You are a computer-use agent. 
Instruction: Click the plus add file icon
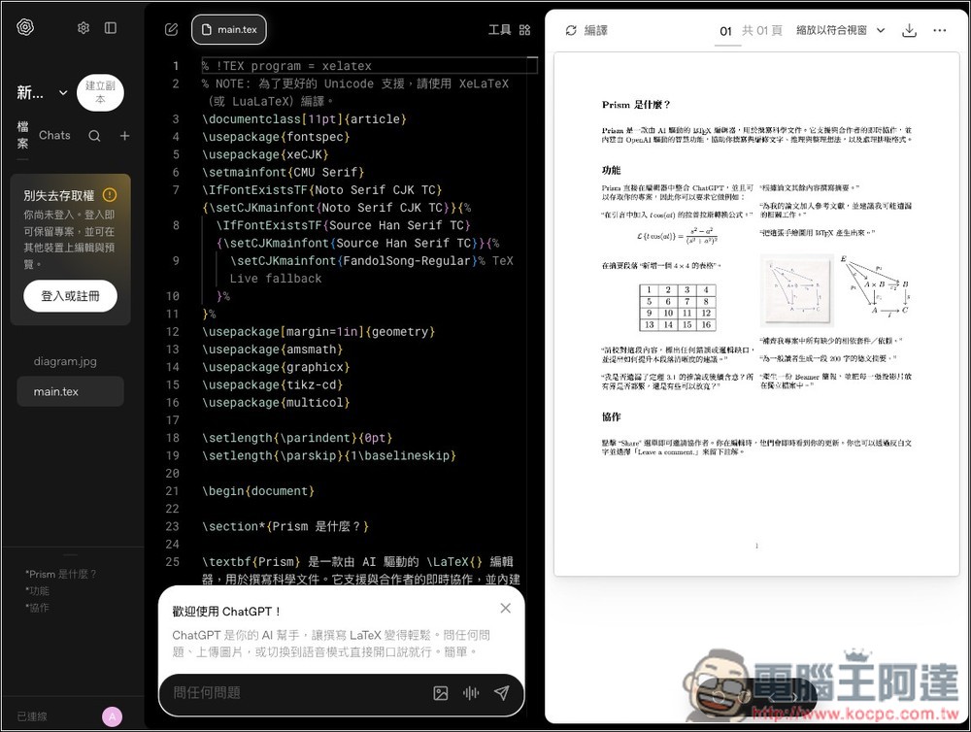click(124, 136)
